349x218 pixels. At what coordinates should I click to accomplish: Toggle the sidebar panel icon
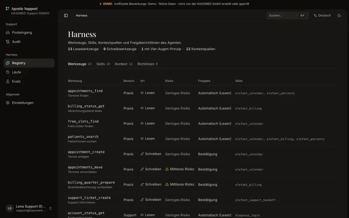click(66, 15)
